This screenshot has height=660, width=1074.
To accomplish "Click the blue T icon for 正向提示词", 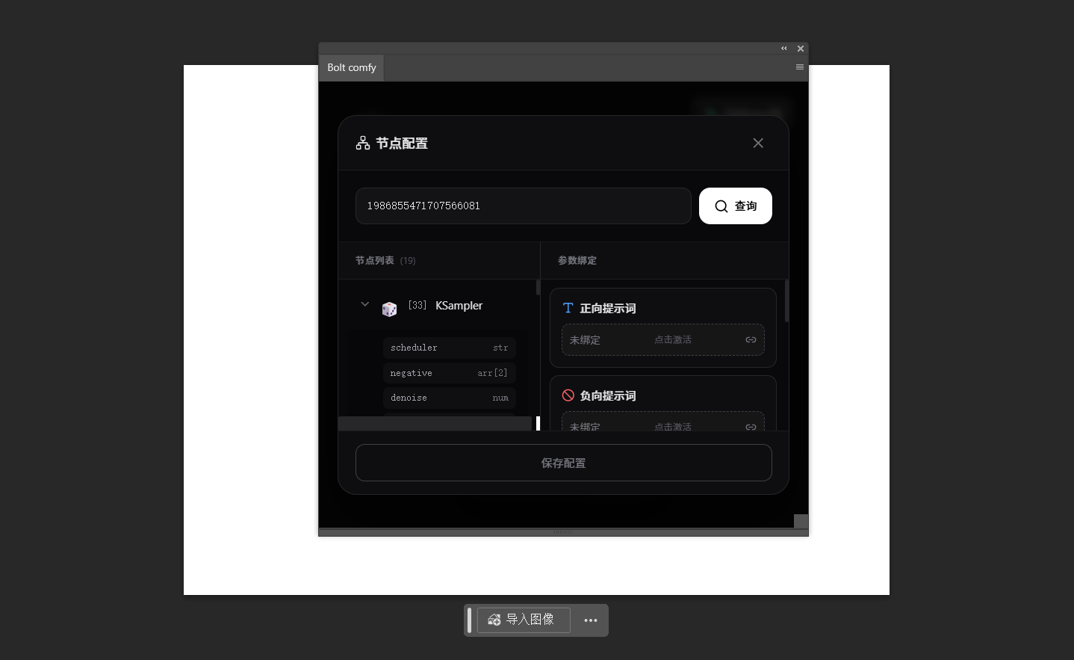I will (568, 308).
